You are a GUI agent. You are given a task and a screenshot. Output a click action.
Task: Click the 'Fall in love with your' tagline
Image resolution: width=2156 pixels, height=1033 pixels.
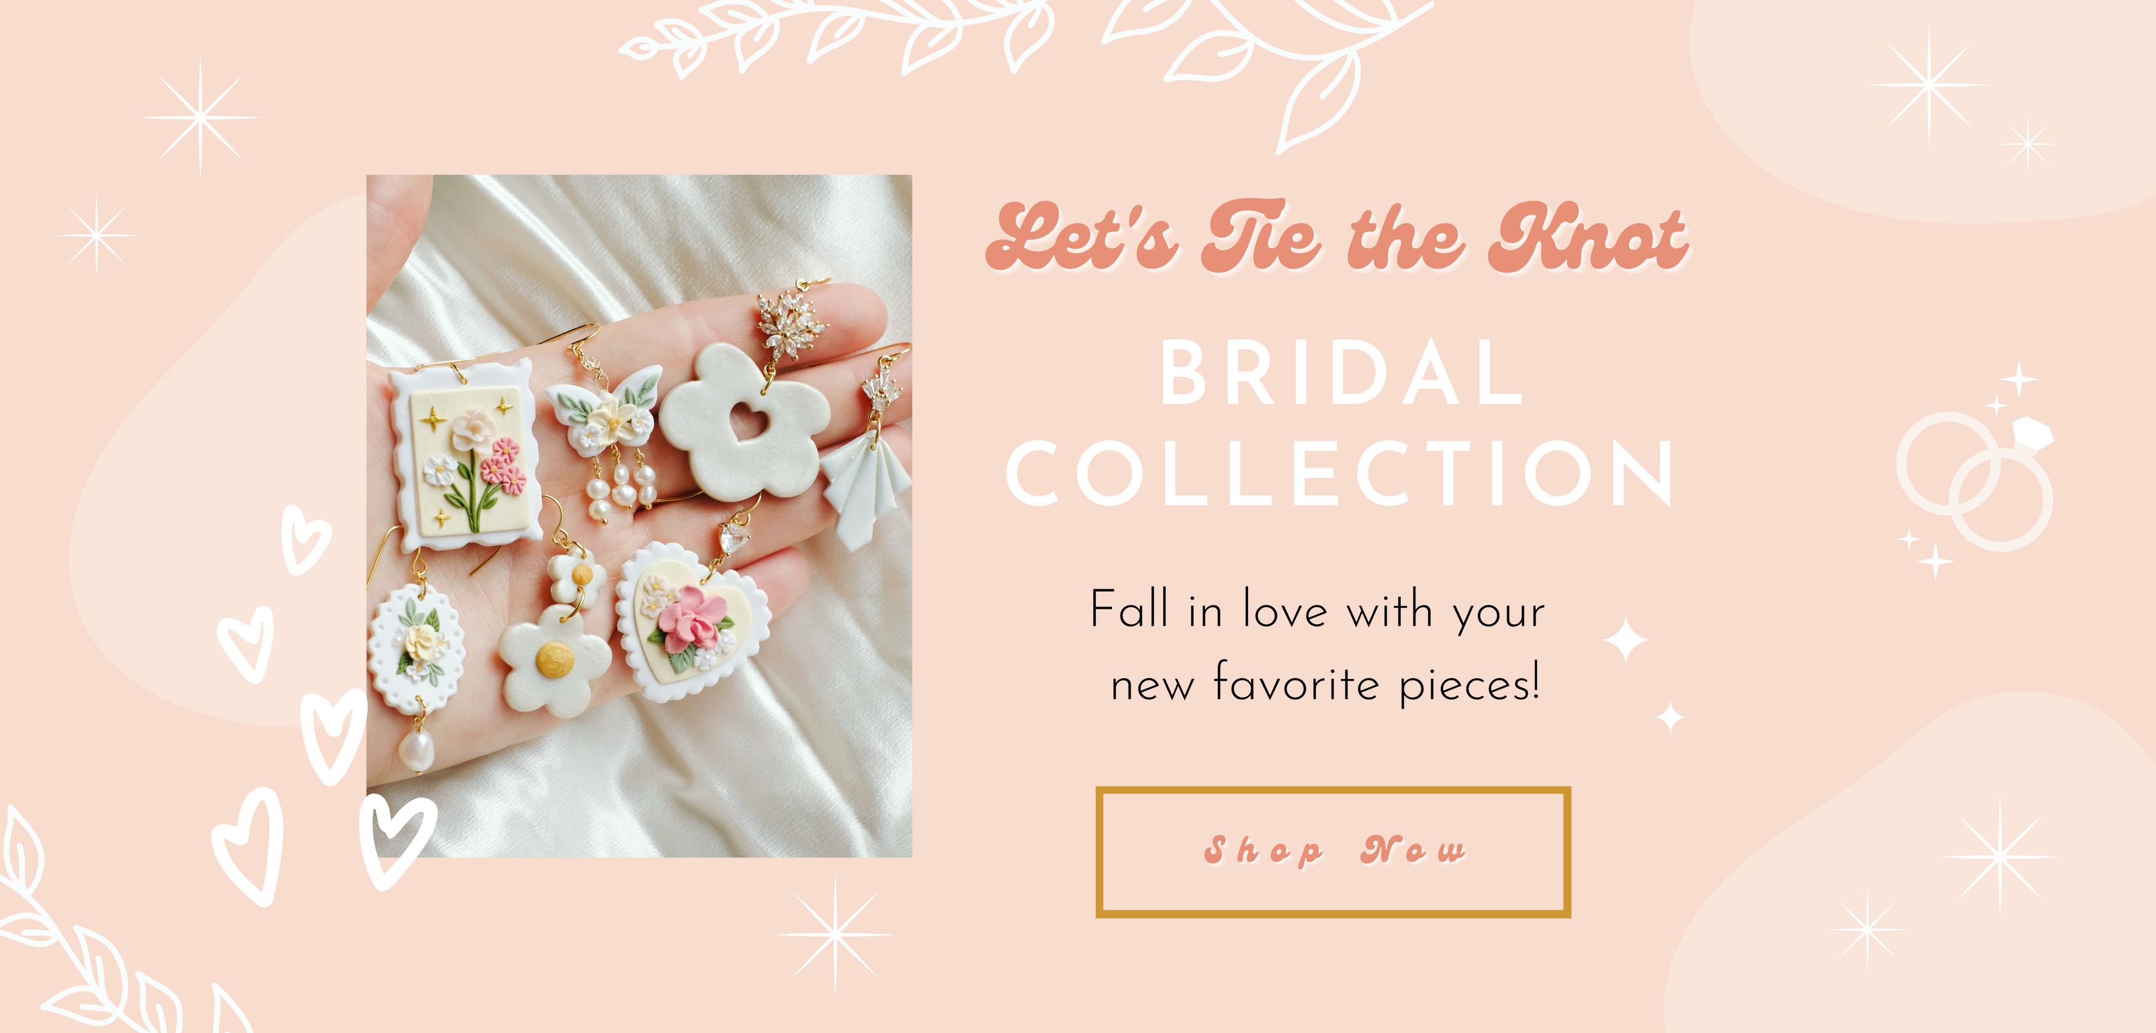(x=1318, y=611)
